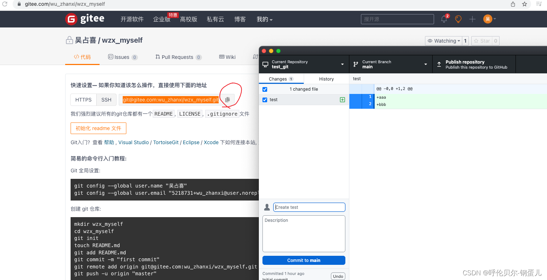This screenshot has height=280, width=547.
Task: Click the Commit to main button
Action: 304,260
